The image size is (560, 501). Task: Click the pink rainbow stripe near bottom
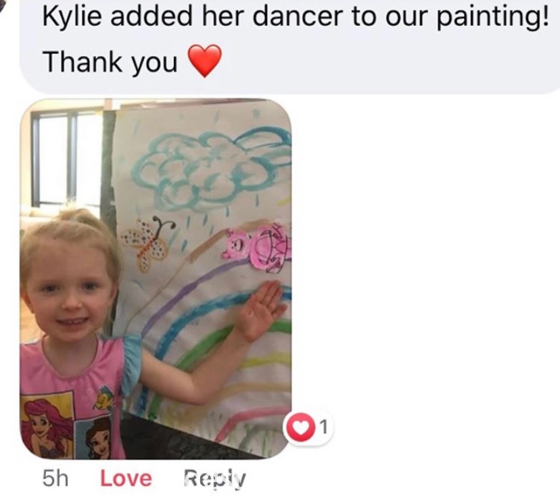250,420
